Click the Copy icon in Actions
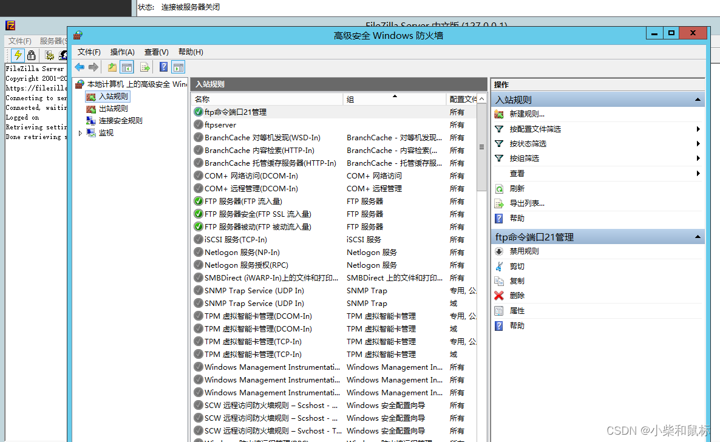Screen dimensions: 720x442 pos(499,280)
